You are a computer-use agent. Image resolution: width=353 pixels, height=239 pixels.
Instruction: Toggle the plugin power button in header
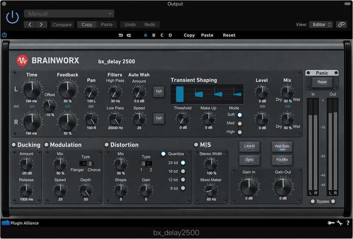[x=12, y=17]
